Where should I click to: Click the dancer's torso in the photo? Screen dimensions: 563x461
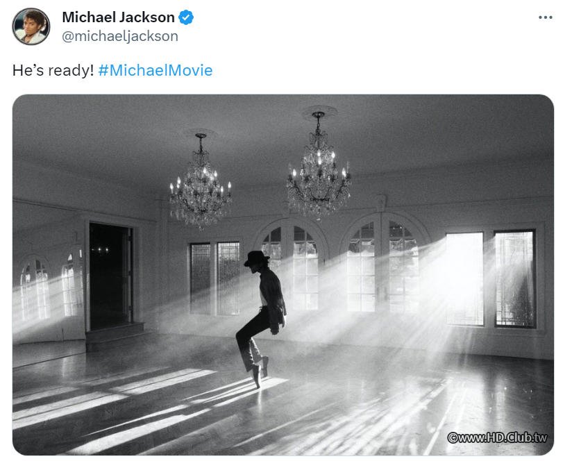(272, 292)
